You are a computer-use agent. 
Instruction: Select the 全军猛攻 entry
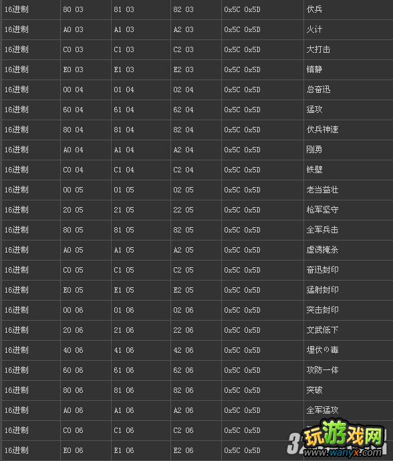(x=322, y=410)
